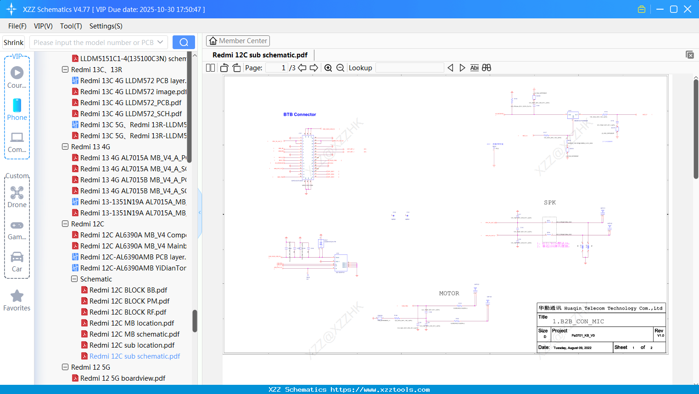Open the Settings(S) menu
This screenshot has width=699, height=394.
(x=106, y=26)
